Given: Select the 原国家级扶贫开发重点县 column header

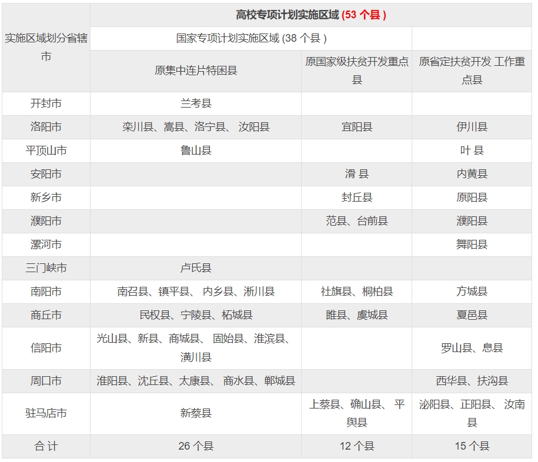Looking at the screenshot, I should click(x=356, y=71).
